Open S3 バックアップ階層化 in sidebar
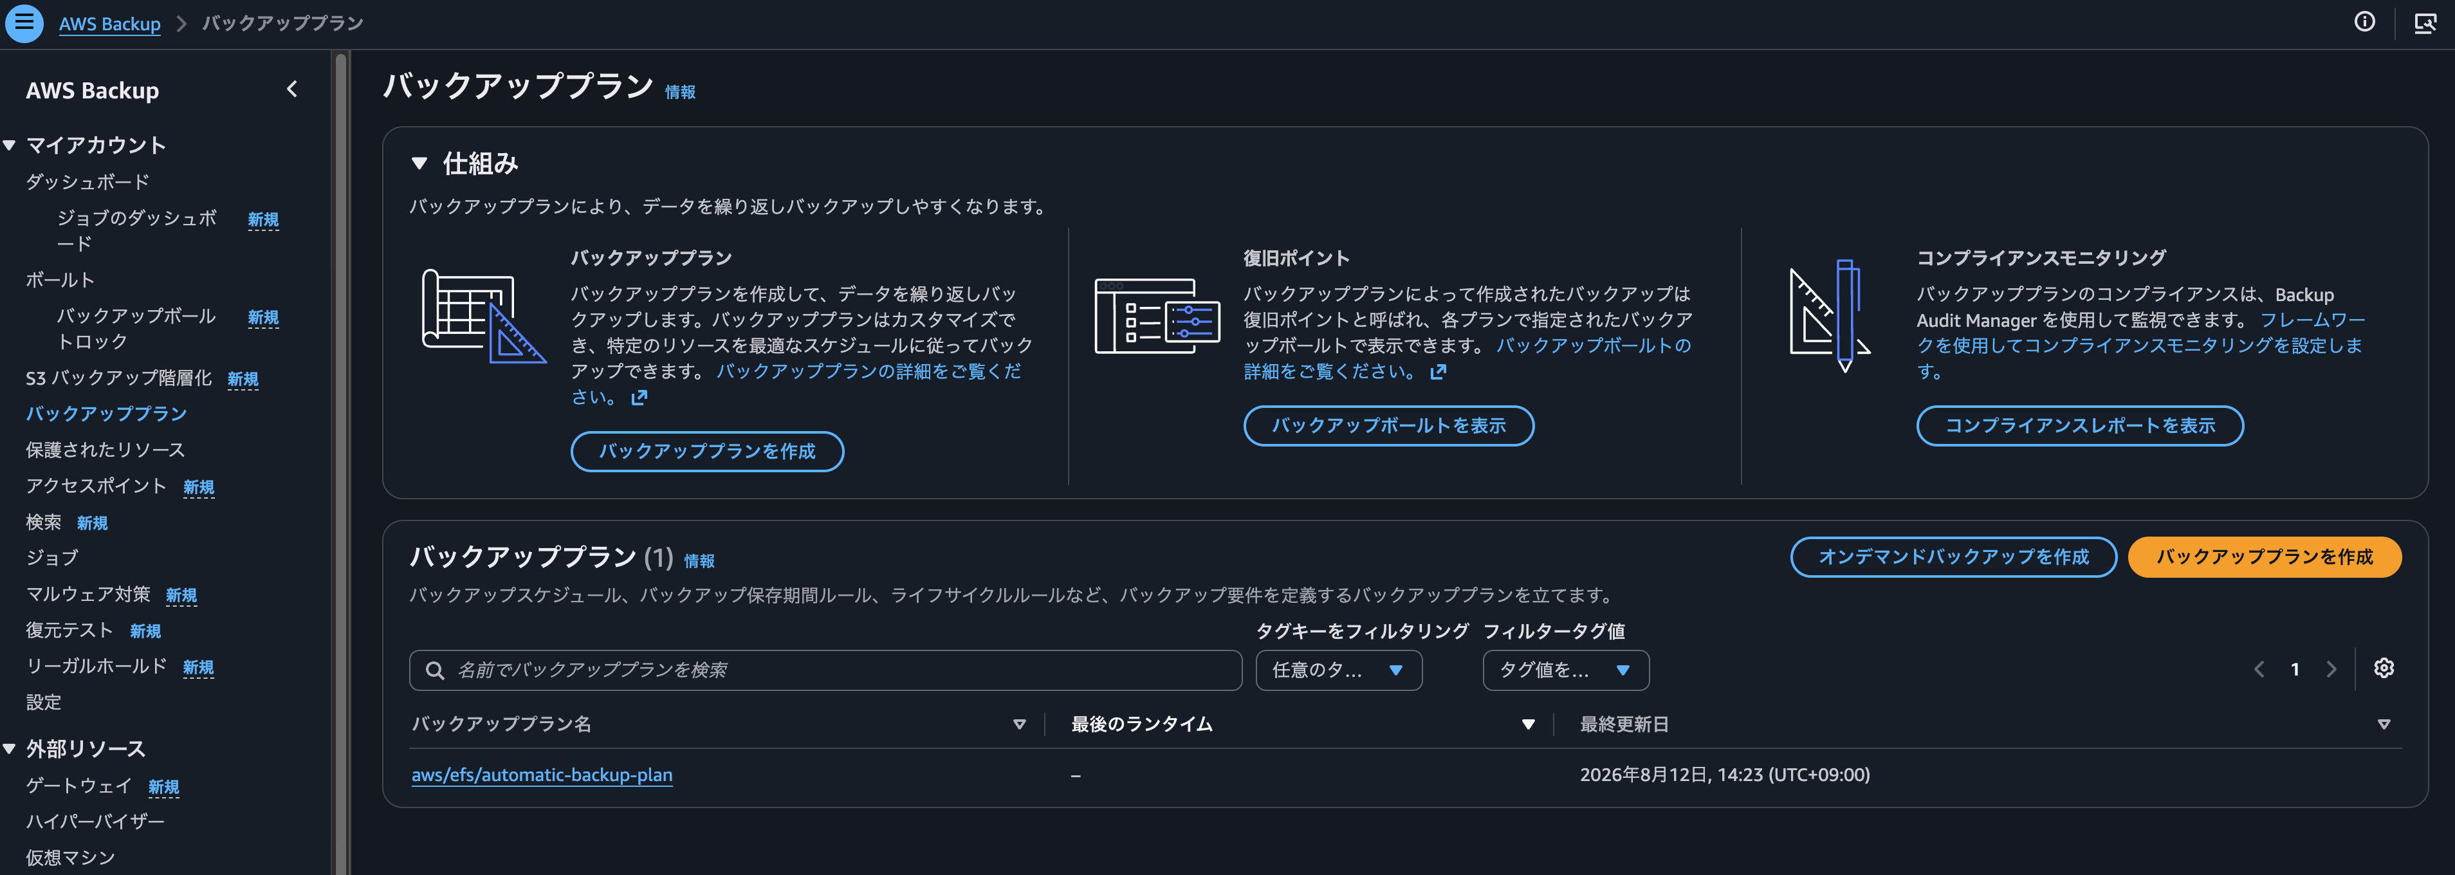 click(118, 378)
